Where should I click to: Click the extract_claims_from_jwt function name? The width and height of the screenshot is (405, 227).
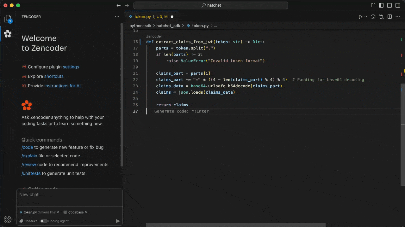[184, 42]
